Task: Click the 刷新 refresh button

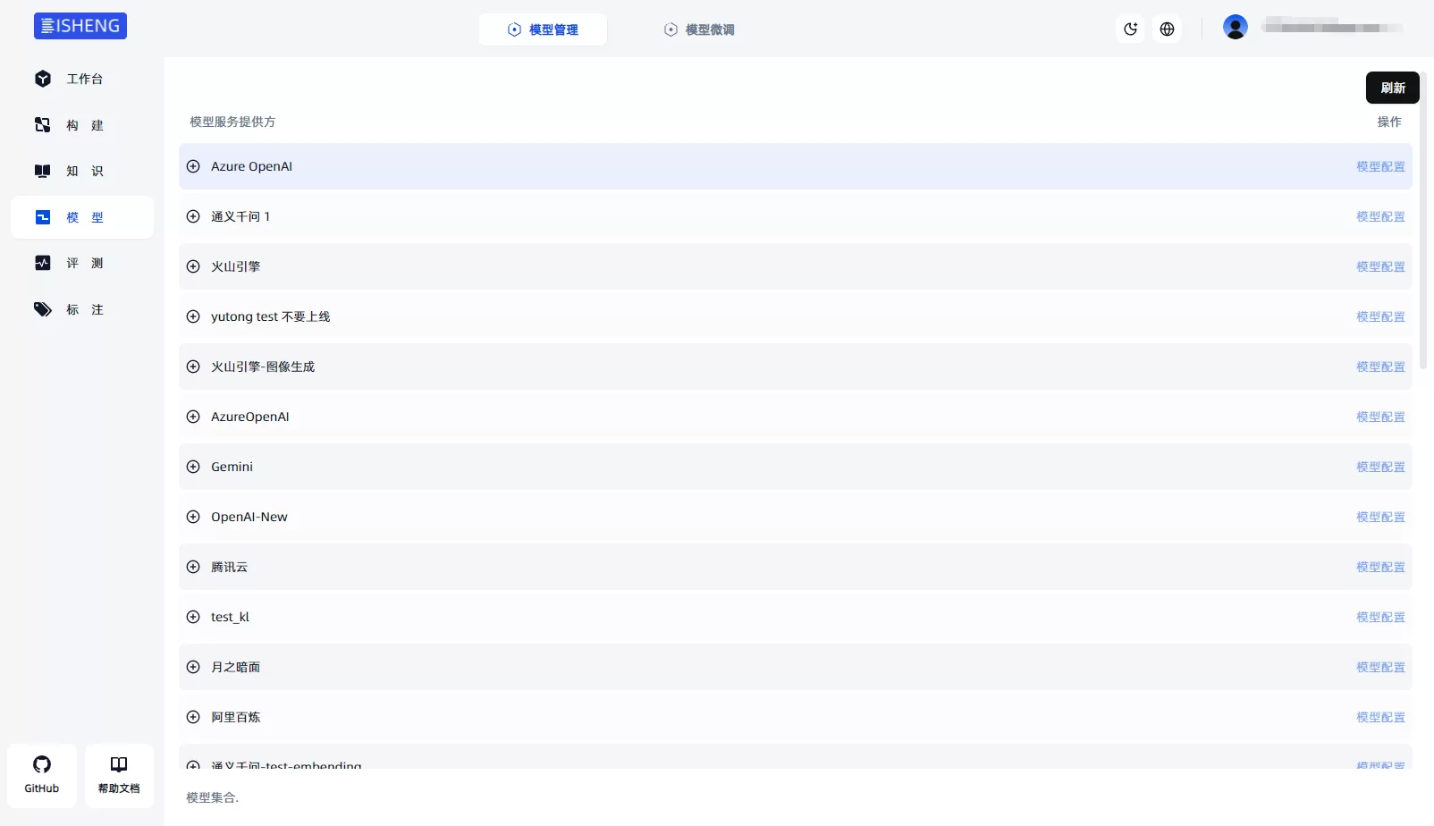Action: [x=1393, y=88]
